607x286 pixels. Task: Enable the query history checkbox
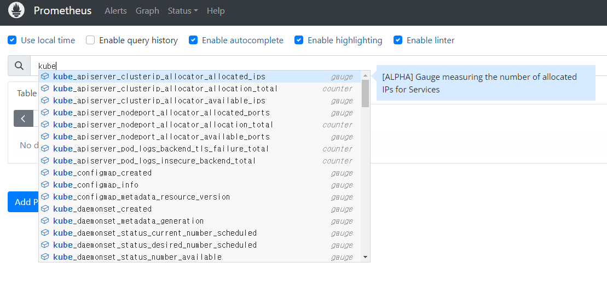click(90, 40)
